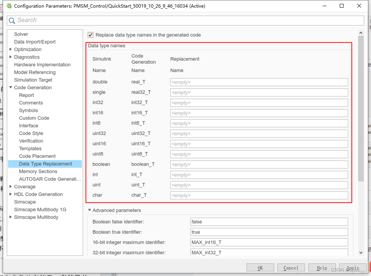Expand the Simscape Multibody node
This screenshot has width=371, height=276.
11,217
